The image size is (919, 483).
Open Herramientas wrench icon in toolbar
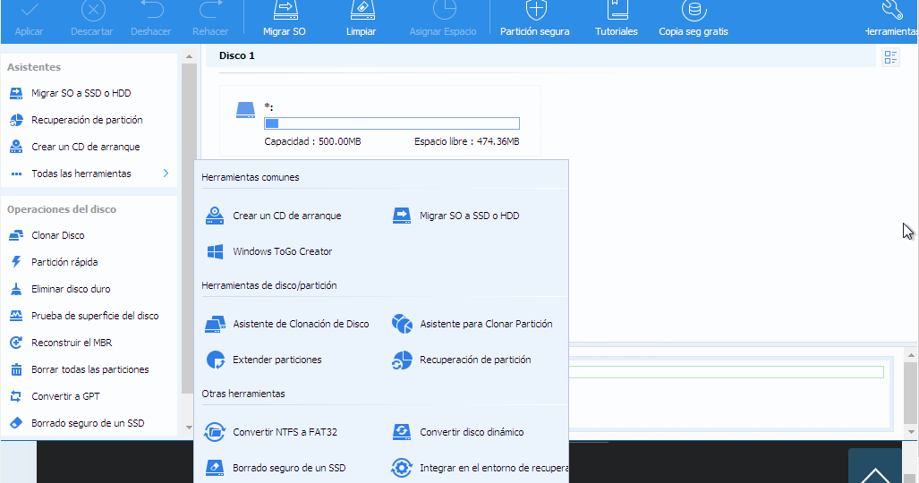pyautogui.click(x=893, y=10)
